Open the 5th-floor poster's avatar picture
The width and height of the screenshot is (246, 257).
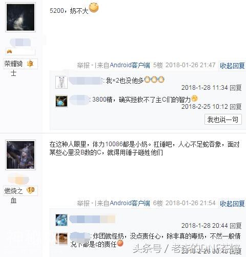pos(20,17)
